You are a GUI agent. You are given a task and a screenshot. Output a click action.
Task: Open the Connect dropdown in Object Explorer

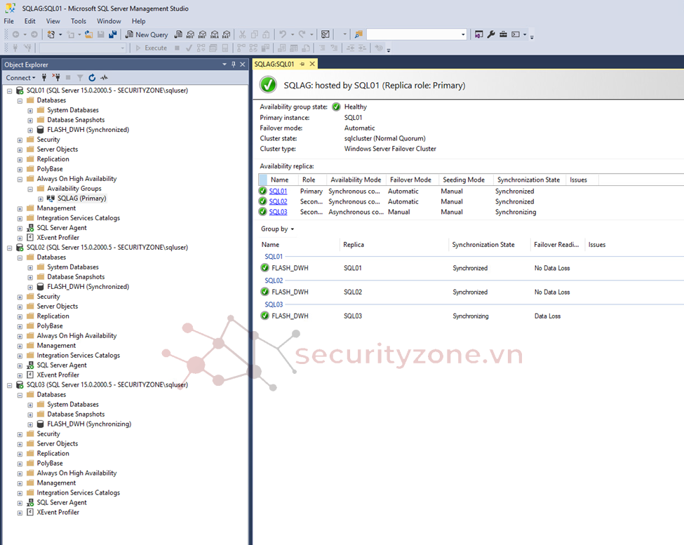20,78
